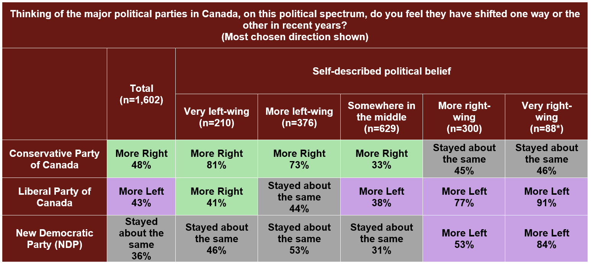Select Somewhere in the middle (n=629) header
Viewport: 591px width, 264px height.
point(382,117)
